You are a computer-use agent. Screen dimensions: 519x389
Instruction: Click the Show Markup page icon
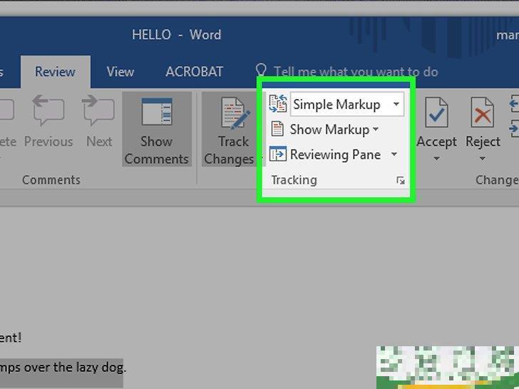277,130
